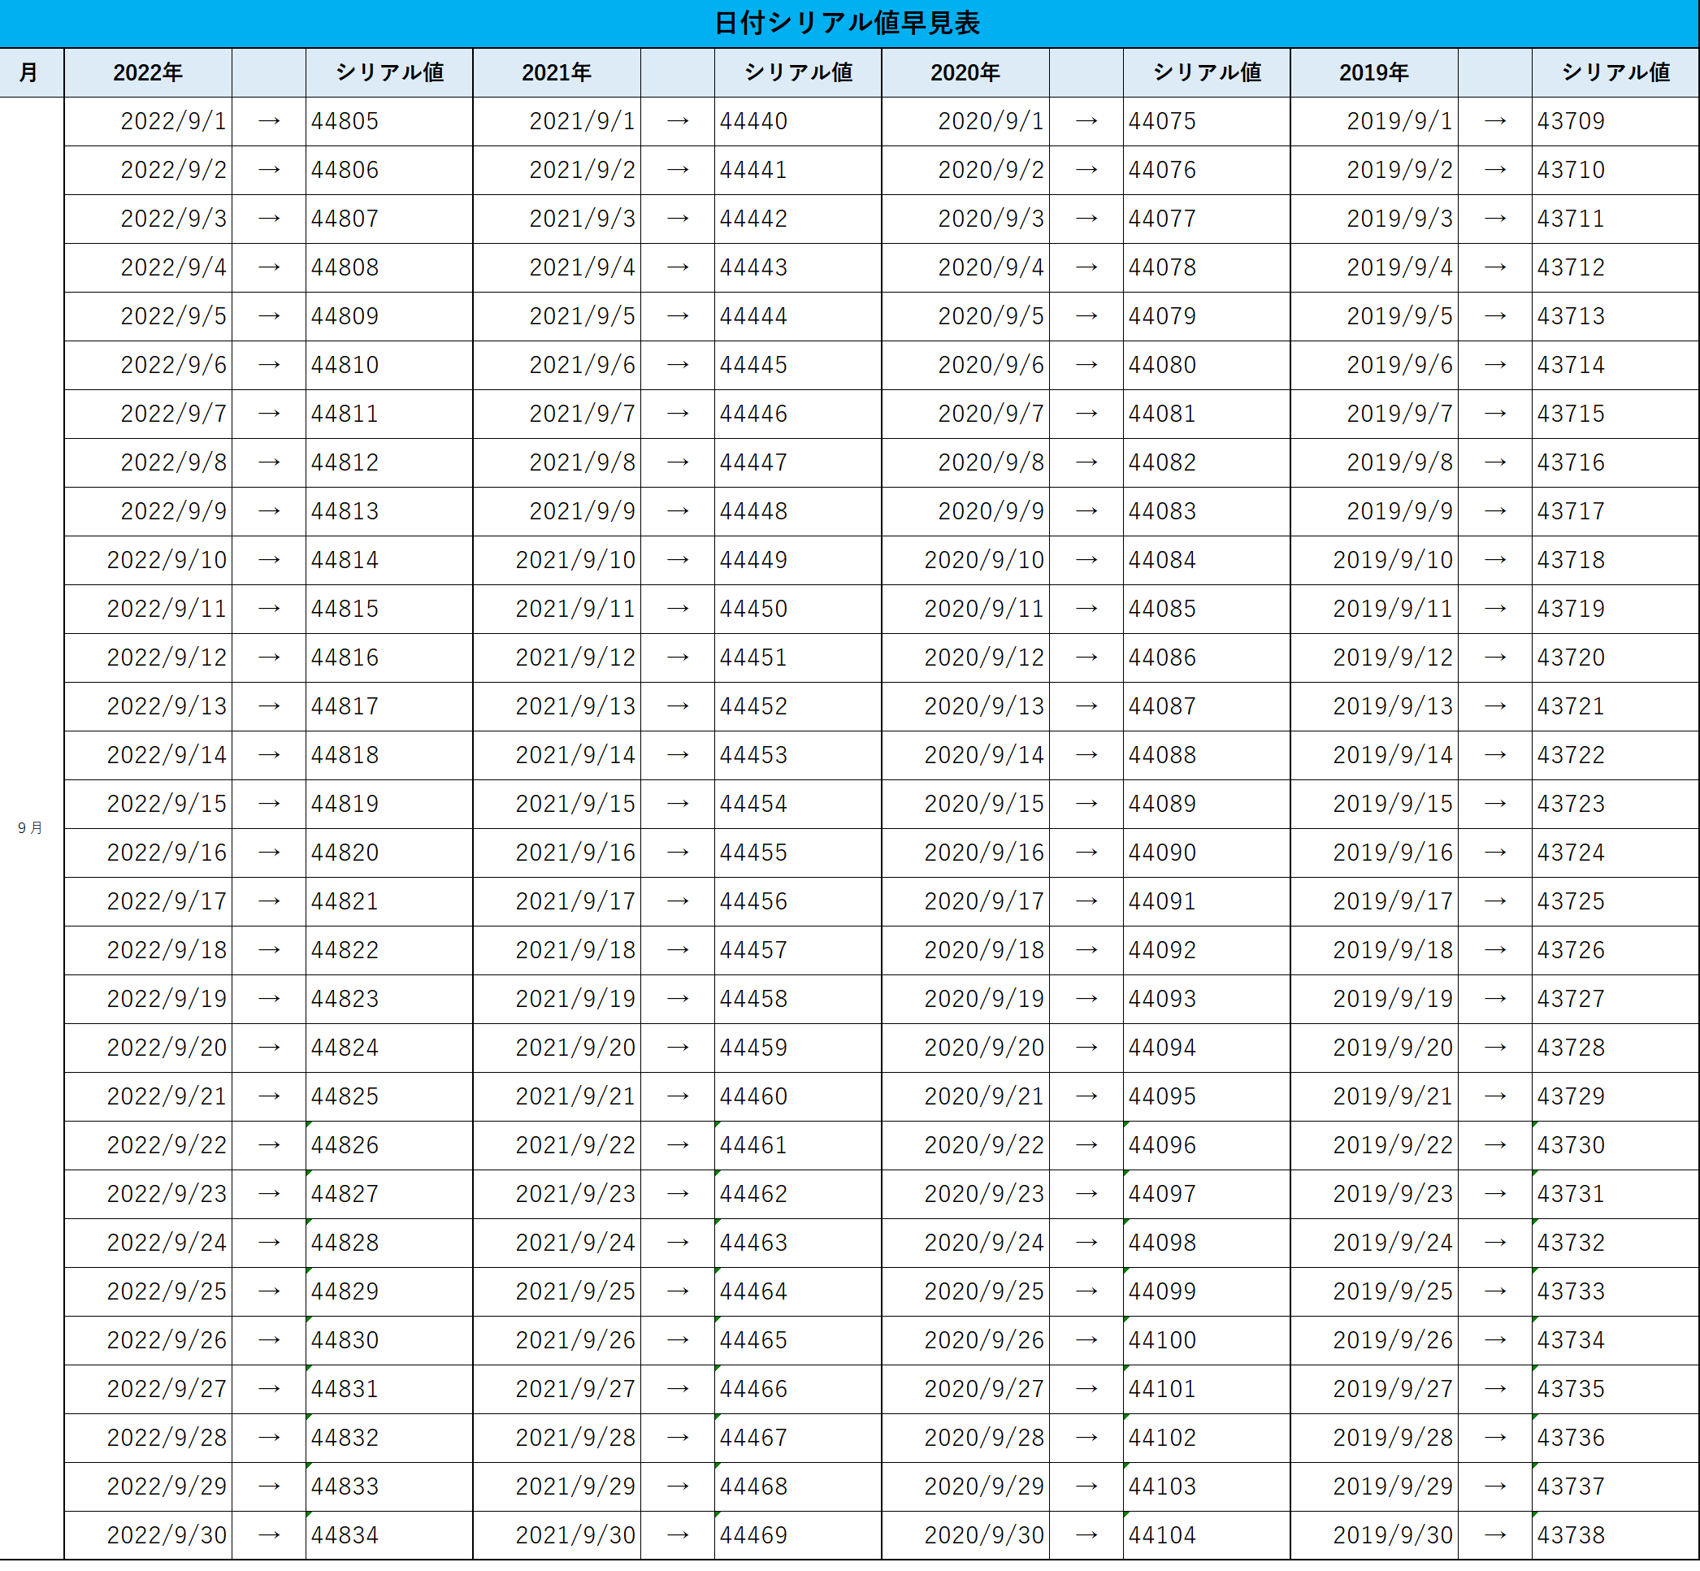Select the date cell 2022/9/12
This screenshot has height=1571, width=1700.
tap(148, 658)
